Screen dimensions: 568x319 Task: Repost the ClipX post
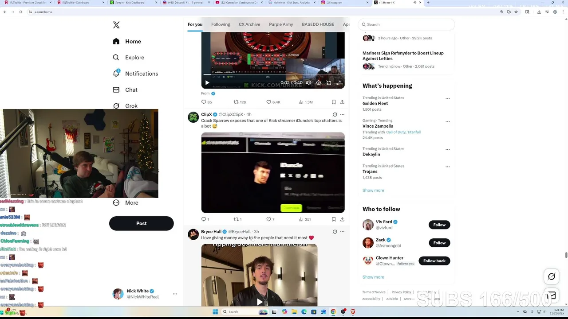238,219
